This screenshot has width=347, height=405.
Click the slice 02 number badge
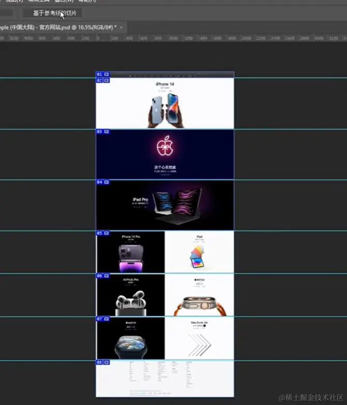coord(100,80)
